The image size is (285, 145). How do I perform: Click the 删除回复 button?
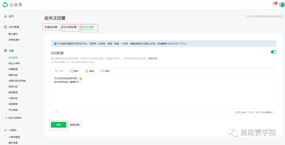pos(75,125)
